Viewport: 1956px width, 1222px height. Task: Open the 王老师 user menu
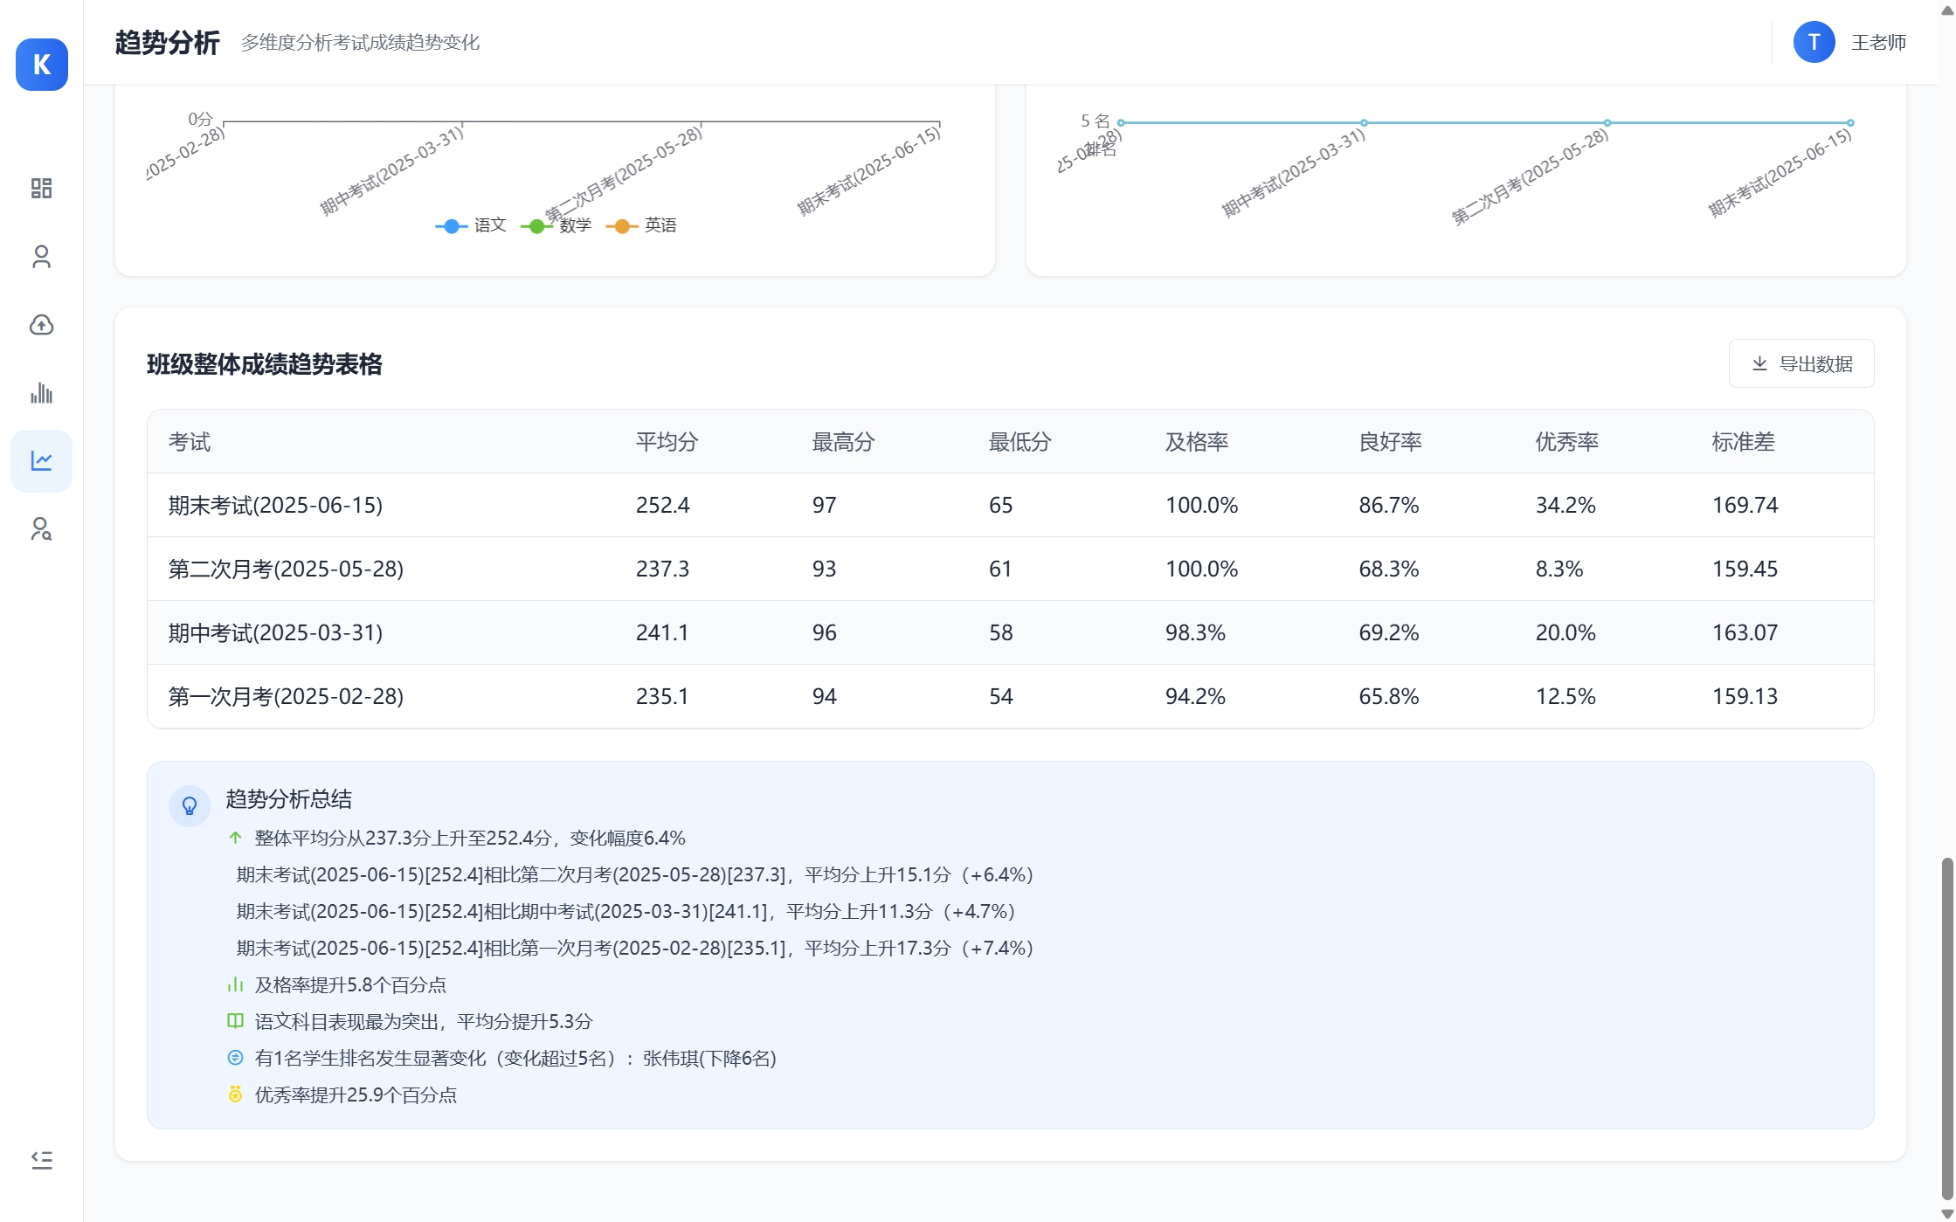coord(1878,42)
